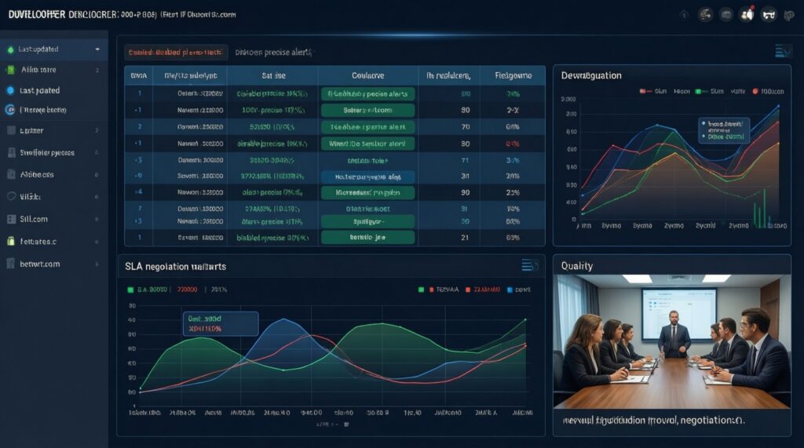Select the red-outlined tab above the table

[x=176, y=53]
